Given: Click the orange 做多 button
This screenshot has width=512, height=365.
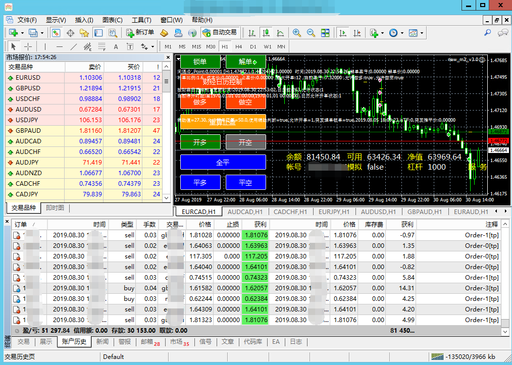Looking at the screenshot, I should [200, 101].
